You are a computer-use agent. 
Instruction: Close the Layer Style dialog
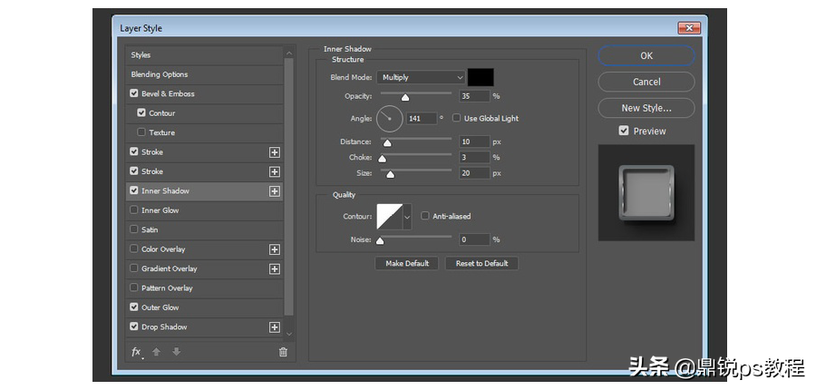coord(689,28)
